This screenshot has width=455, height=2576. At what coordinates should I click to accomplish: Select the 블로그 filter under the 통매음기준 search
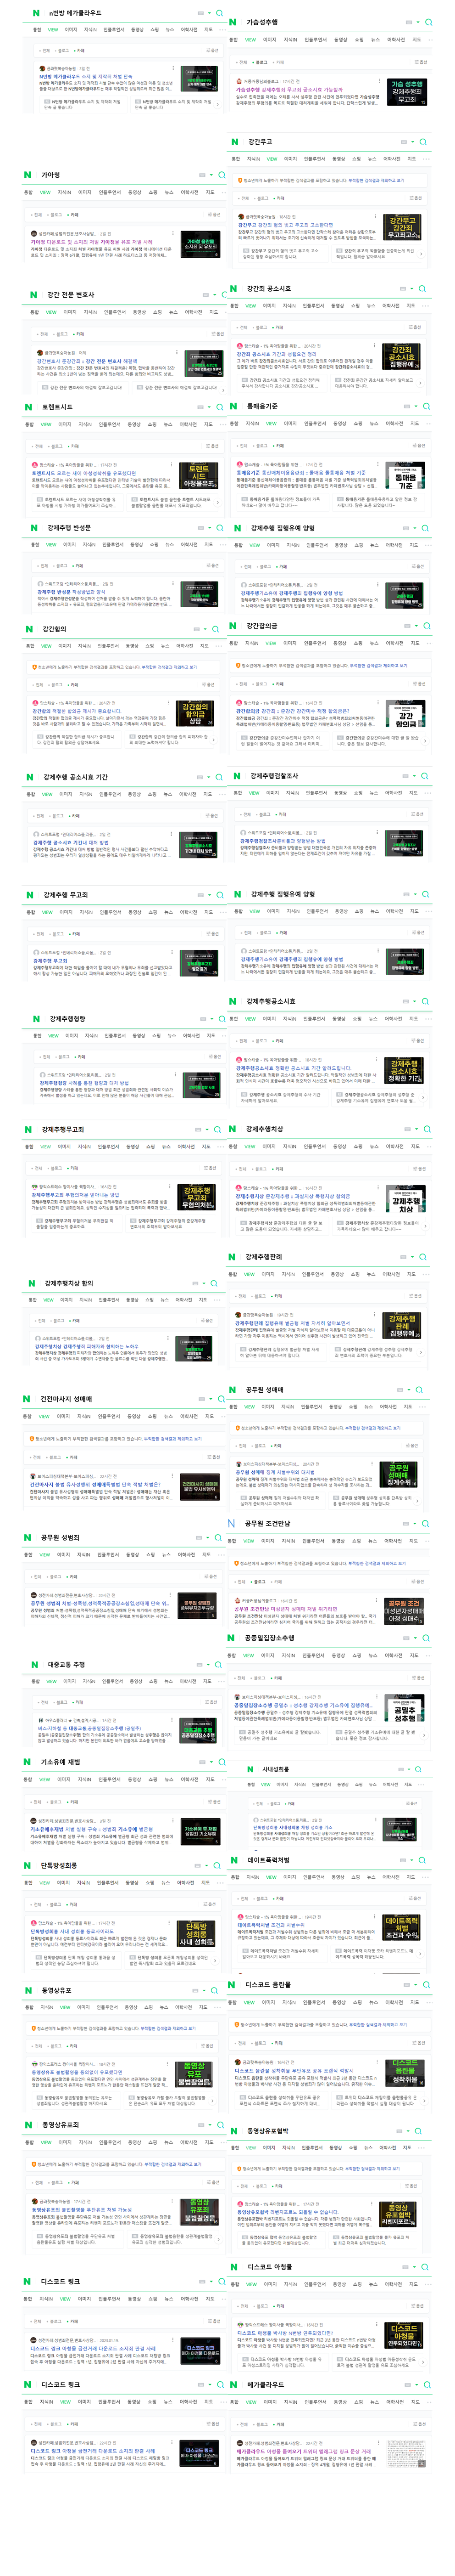(261, 445)
